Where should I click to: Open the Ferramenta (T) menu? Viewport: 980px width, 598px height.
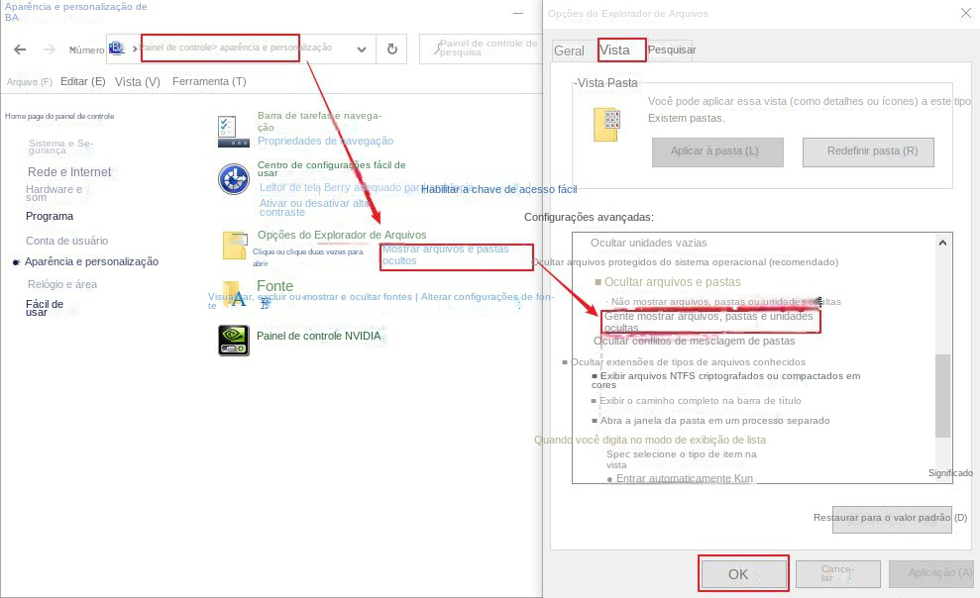[208, 81]
